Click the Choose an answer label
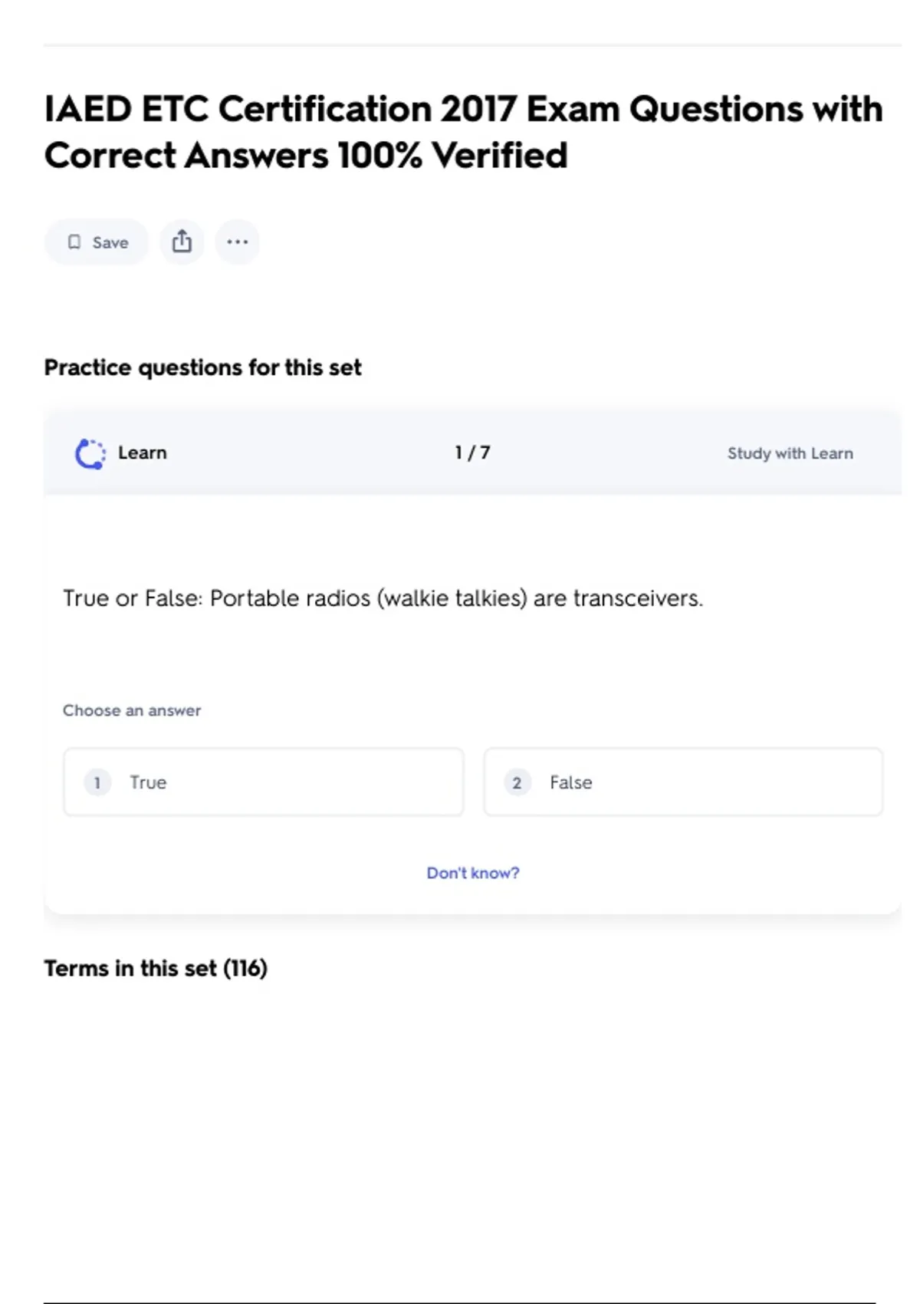Viewport: 920px width, 1304px height. [x=132, y=710]
